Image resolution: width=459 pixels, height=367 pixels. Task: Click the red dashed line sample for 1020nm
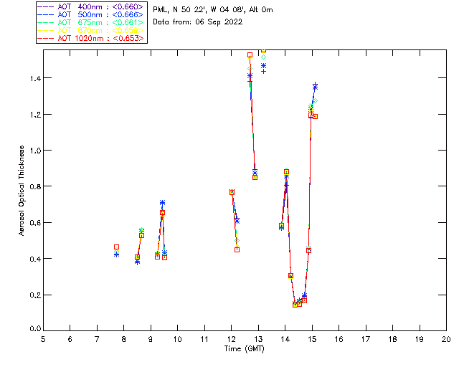tap(46, 38)
